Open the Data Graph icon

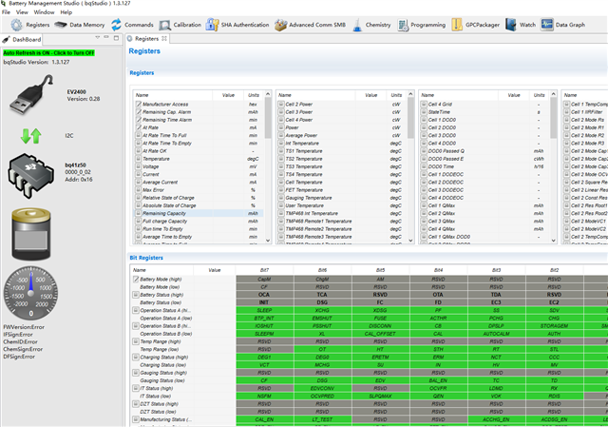(x=547, y=25)
